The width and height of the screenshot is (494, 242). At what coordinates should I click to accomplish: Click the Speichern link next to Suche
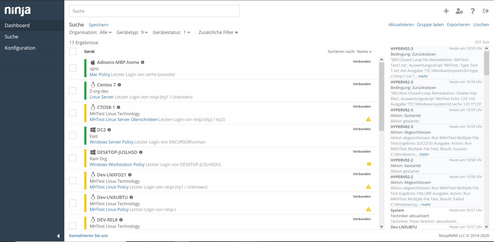98,25
